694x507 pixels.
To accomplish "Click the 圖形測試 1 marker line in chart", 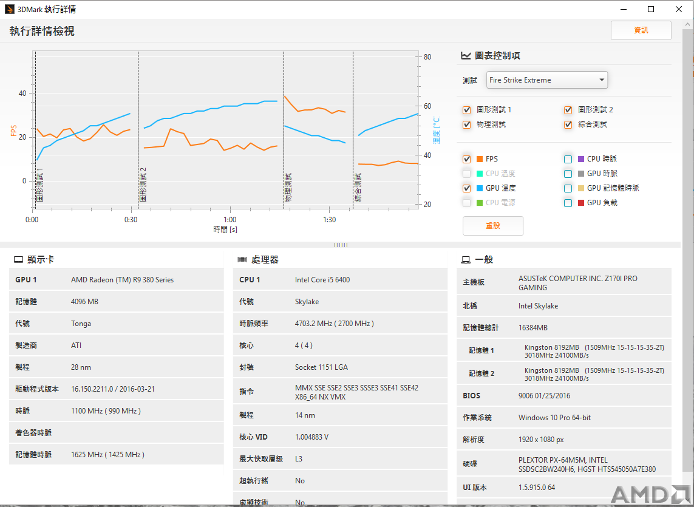I will point(35,130).
